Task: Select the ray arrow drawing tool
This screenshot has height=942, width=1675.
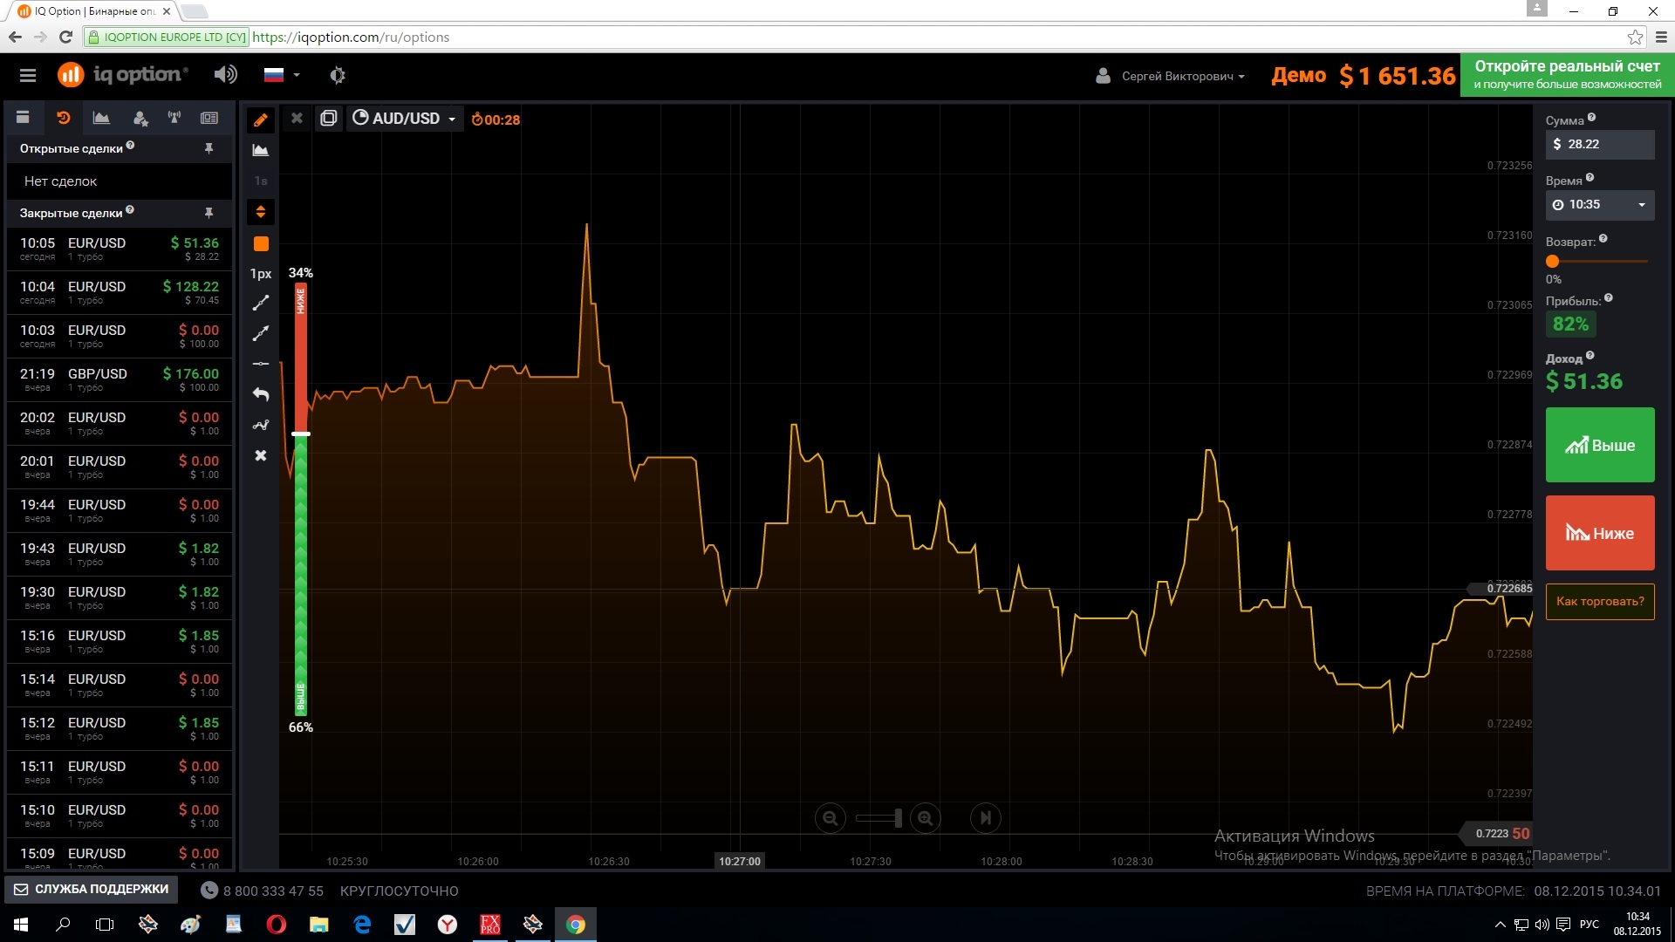Action: (260, 333)
